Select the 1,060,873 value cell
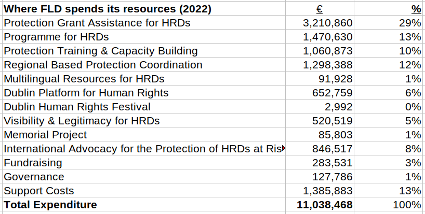425x214 pixels. click(x=327, y=51)
